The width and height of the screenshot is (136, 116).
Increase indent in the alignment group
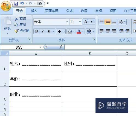tap(127, 31)
